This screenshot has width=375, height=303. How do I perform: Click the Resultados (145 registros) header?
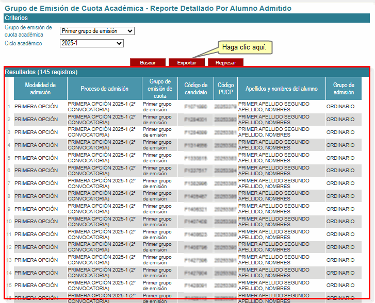click(x=41, y=72)
